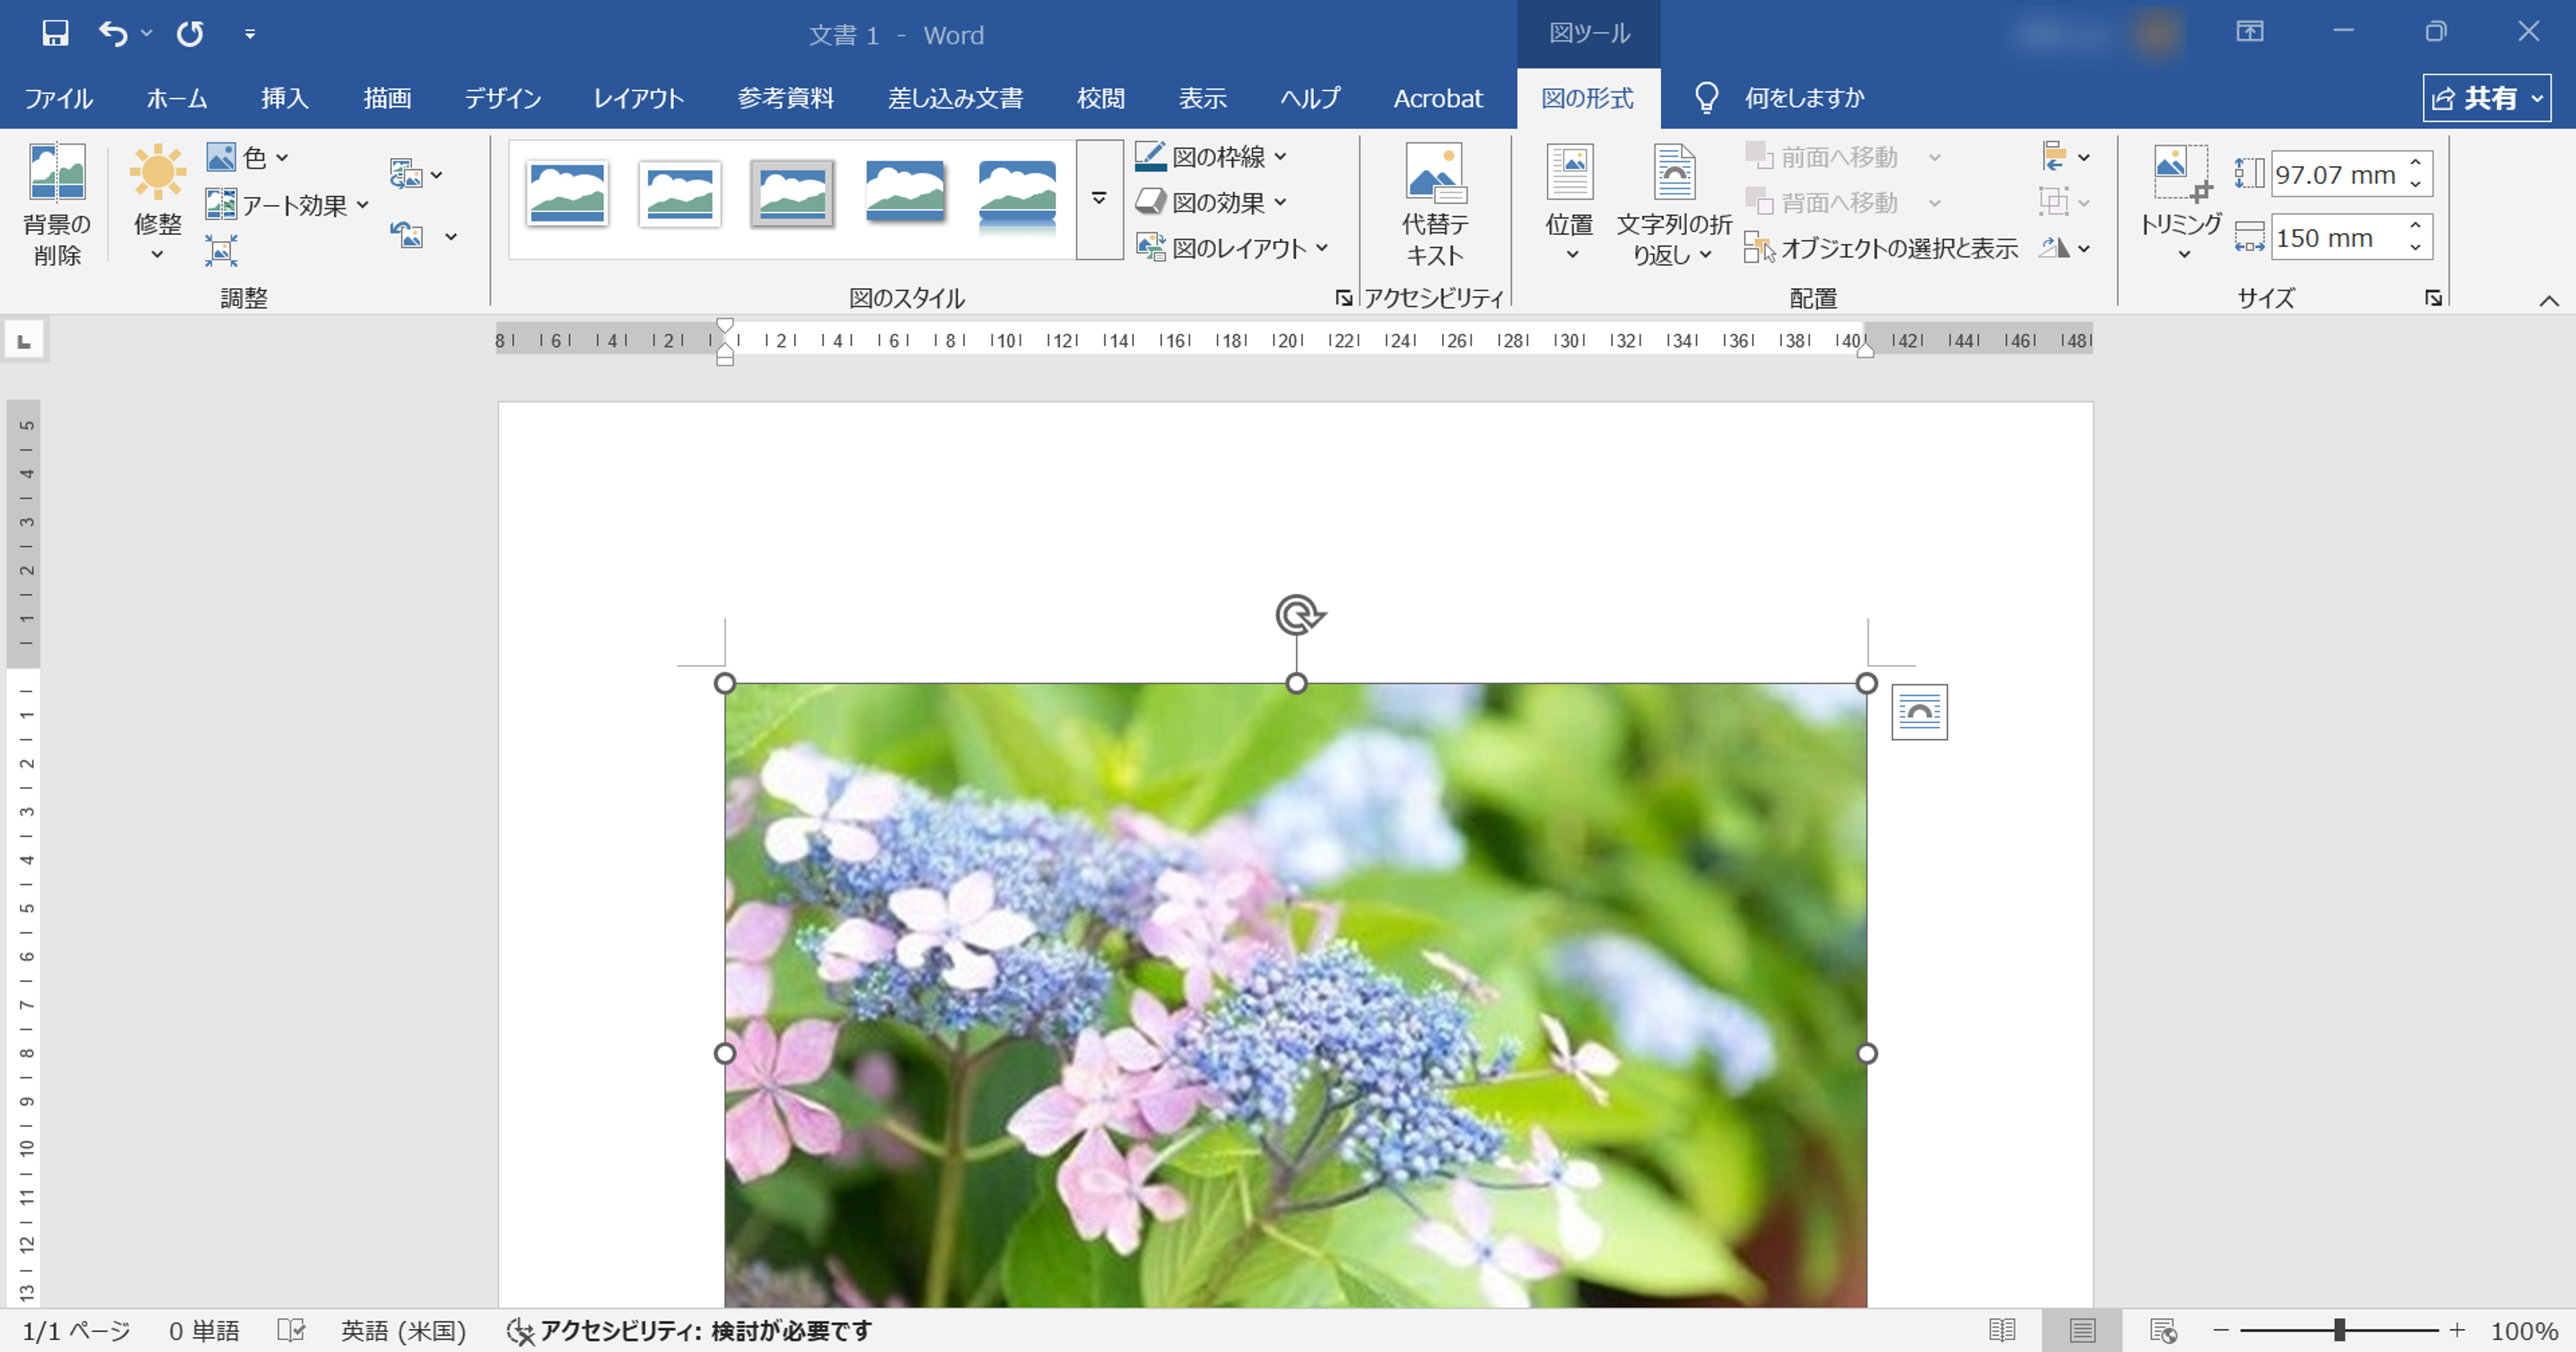Click the ribbon display options icon
2576x1352 pixels.
click(2250, 32)
